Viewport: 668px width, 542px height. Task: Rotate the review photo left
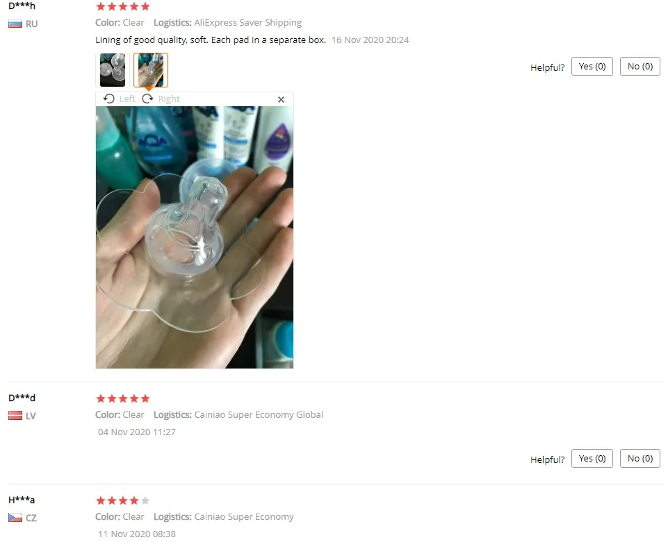(x=119, y=99)
